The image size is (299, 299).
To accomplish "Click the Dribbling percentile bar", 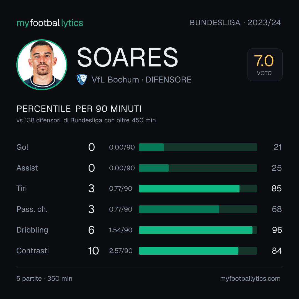I will [x=198, y=230].
